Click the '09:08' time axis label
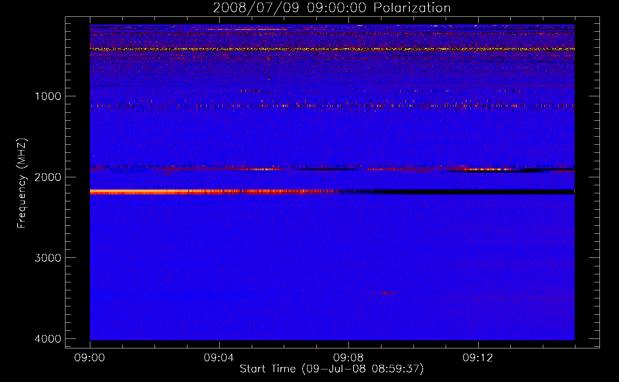This screenshot has width=619, height=382. point(348,358)
